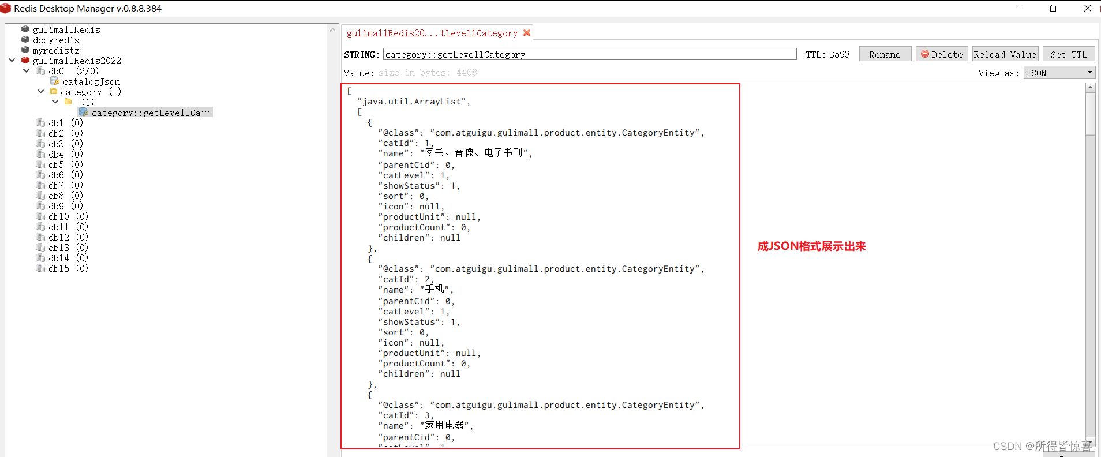The width and height of the screenshot is (1101, 457).
Task: Click the red gulimallRedis2022 server icon
Action: 25,60
